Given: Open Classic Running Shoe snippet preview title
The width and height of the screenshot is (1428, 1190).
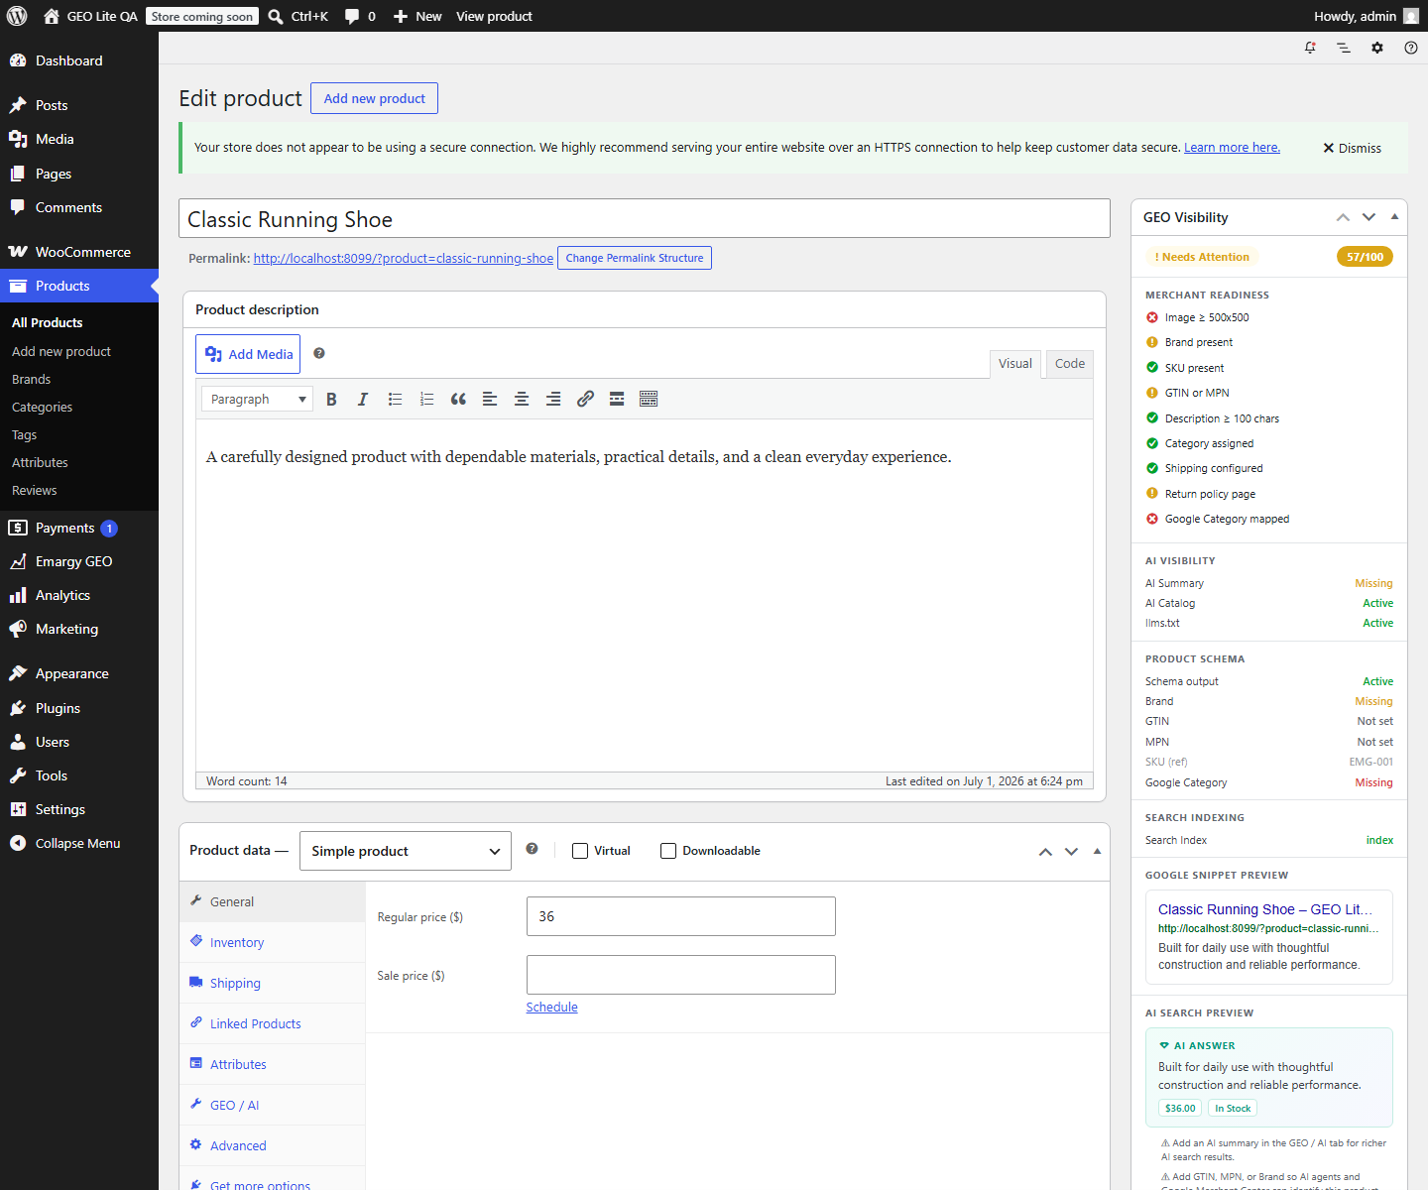Looking at the screenshot, I should click(1265, 909).
